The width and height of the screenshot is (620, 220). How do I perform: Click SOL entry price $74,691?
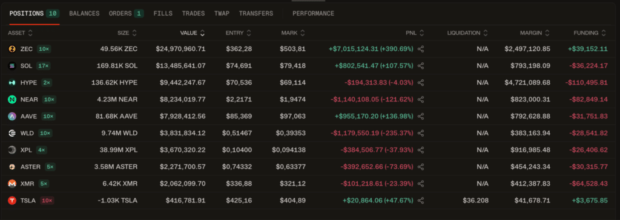coord(239,66)
